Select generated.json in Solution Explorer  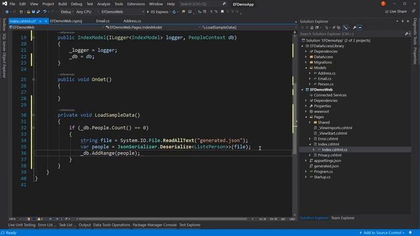(x=326, y=166)
